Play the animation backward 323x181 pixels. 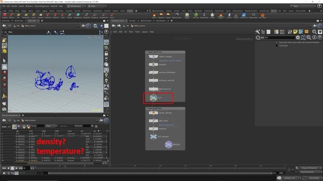pos(9,168)
